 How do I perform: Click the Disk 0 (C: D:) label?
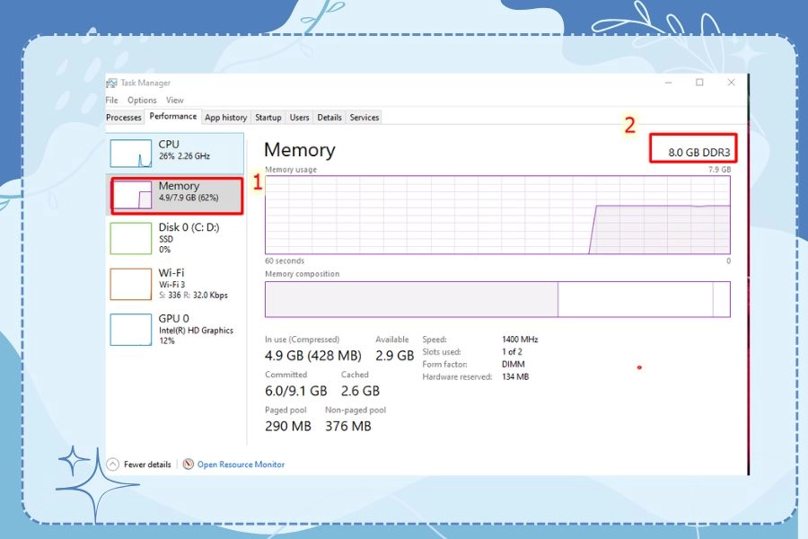point(189,227)
